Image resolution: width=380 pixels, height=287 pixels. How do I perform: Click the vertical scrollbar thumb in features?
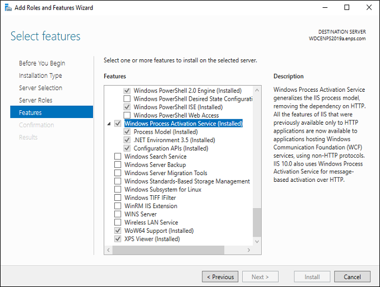(257, 223)
